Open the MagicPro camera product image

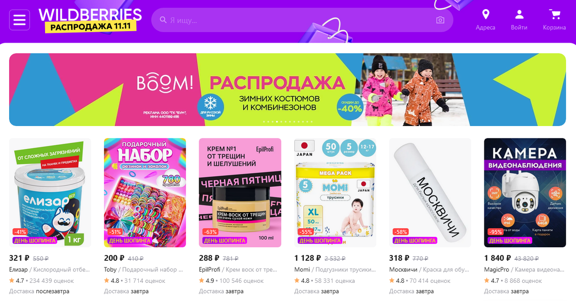coord(525,193)
